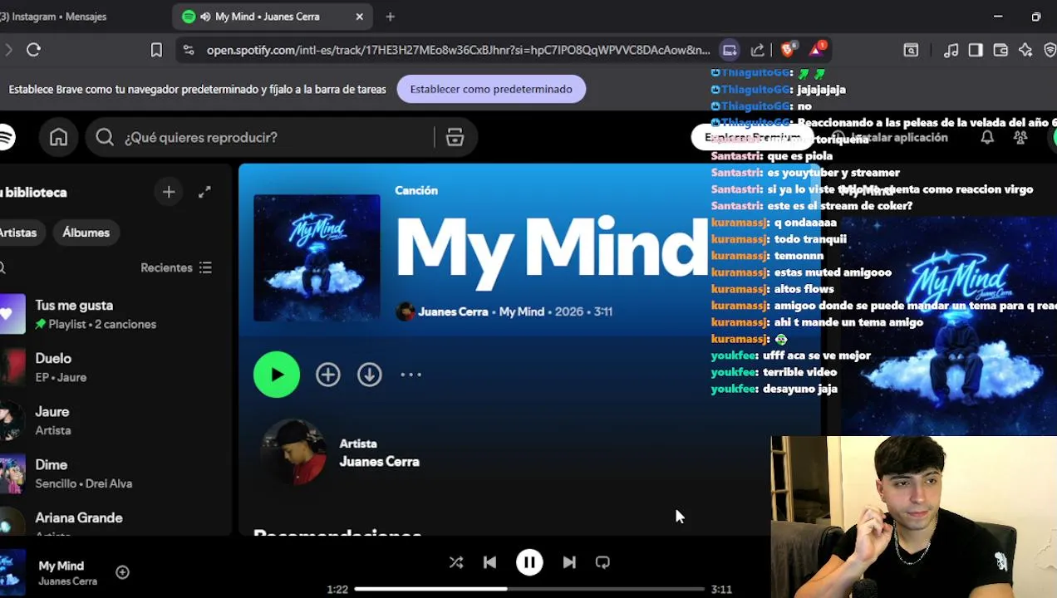The width and height of the screenshot is (1057, 598).
Task: Click the Spotify home icon
Action: (58, 138)
